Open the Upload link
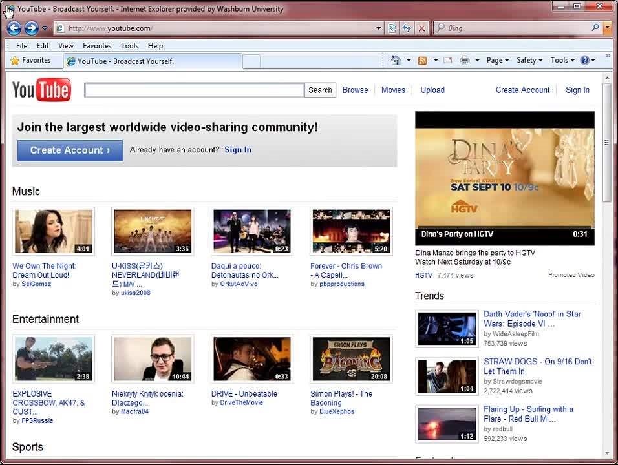The image size is (618, 465). tap(432, 90)
